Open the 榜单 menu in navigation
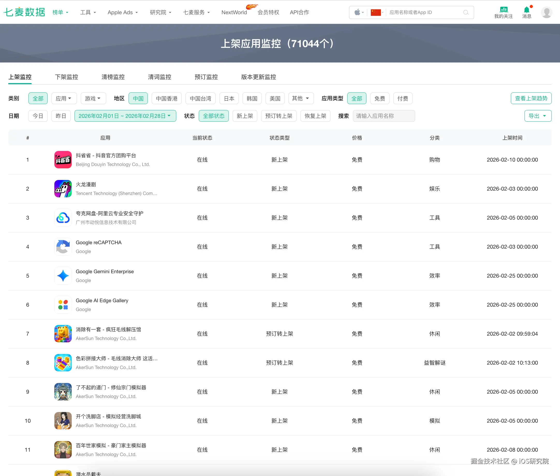Image resolution: width=560 pixels, height=476 pixels. click(x=60, y=12)
